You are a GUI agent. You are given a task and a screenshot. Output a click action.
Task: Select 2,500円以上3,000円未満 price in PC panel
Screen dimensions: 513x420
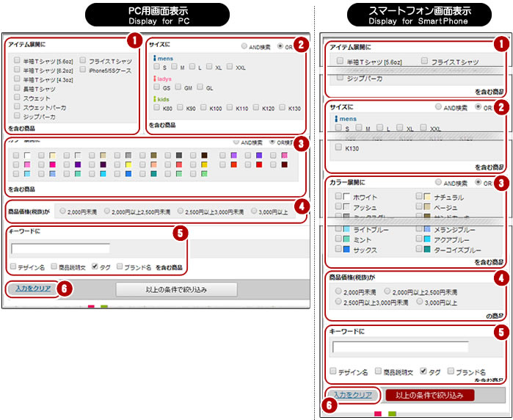click(181, 211)
